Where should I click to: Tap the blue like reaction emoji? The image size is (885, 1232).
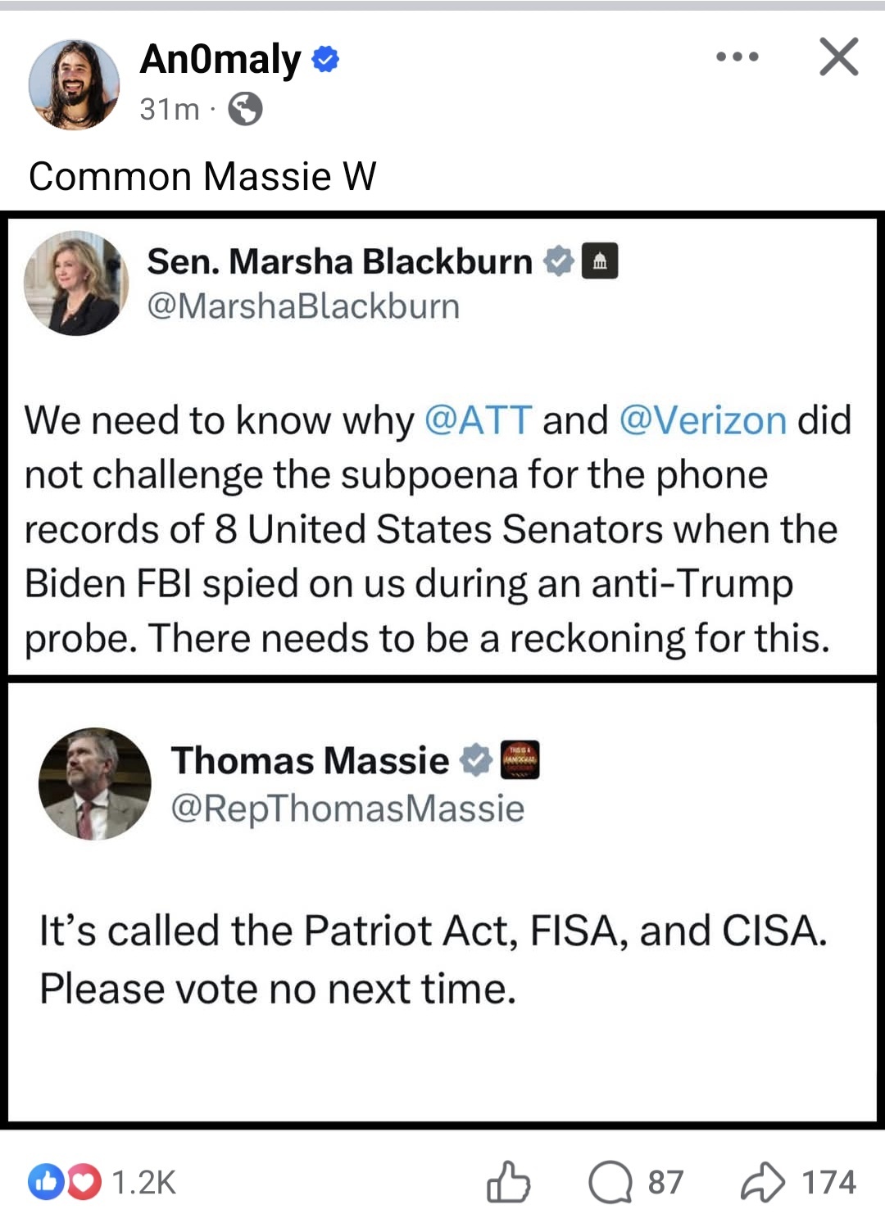[45, 1182]
